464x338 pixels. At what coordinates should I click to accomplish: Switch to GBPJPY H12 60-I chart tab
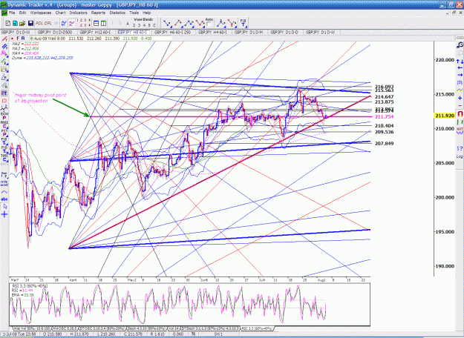pyautogui.click(x=95, y=32)
